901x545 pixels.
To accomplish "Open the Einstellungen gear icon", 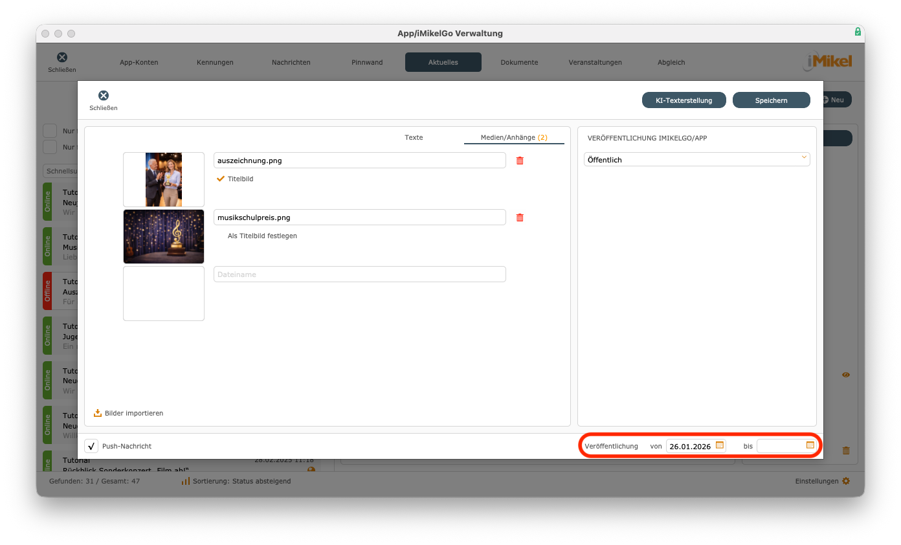I will [846, 481].
